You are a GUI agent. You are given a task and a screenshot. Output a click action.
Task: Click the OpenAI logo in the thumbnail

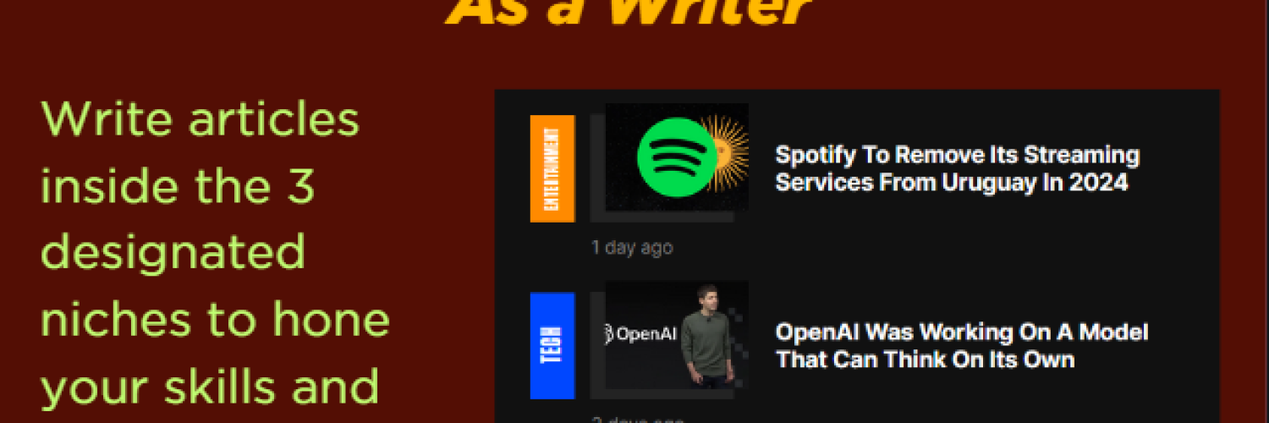(x=640, y=333)
